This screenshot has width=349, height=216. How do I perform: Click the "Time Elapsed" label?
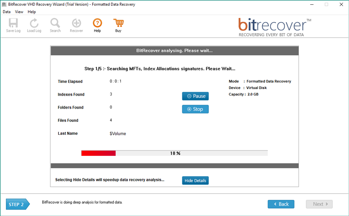(x=70, y=82)
